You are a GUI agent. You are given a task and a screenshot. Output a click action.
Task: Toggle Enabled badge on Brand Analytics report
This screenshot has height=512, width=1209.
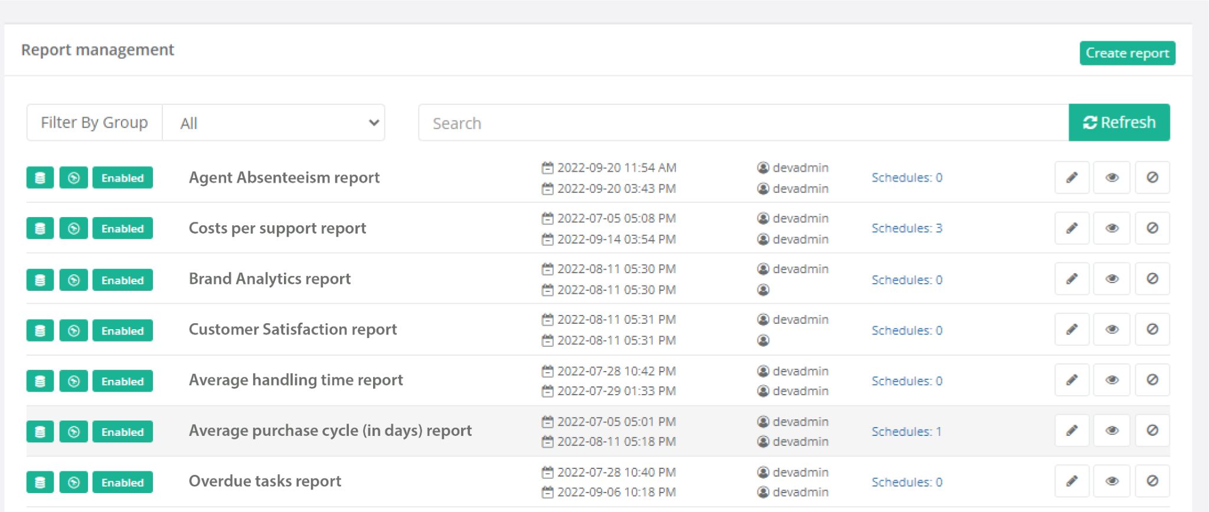[123, 280]
